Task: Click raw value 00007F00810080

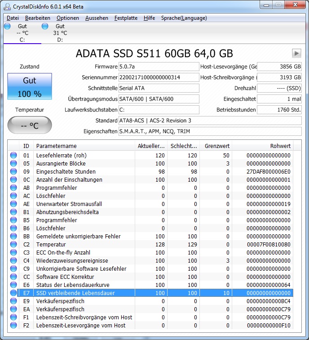Action: [x=269, y=244]
